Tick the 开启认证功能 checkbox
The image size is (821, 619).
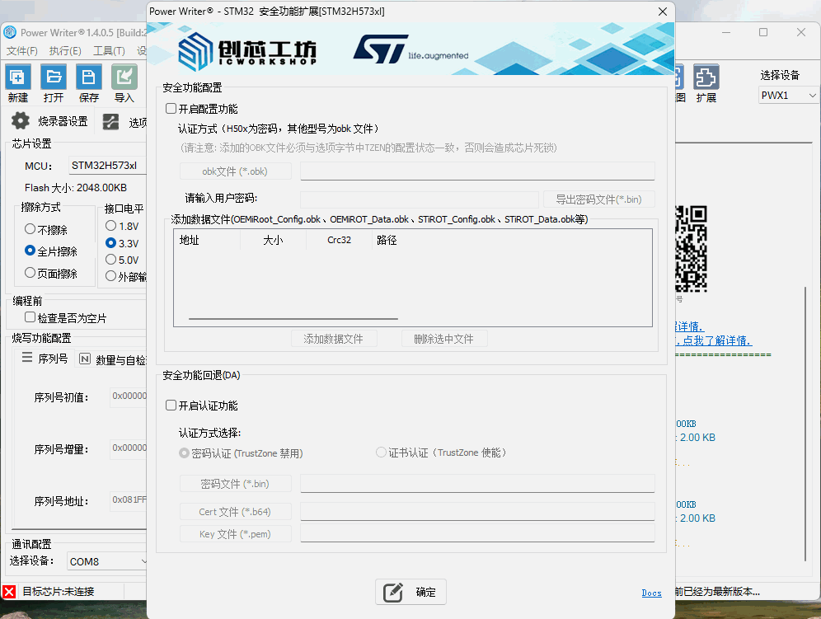click(x=171, y=406)
